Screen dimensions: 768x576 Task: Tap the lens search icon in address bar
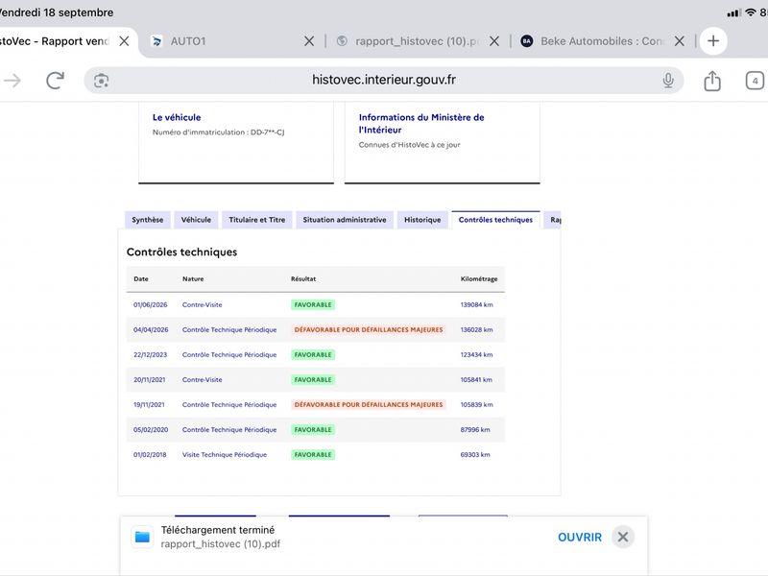(x=102, y=81)
